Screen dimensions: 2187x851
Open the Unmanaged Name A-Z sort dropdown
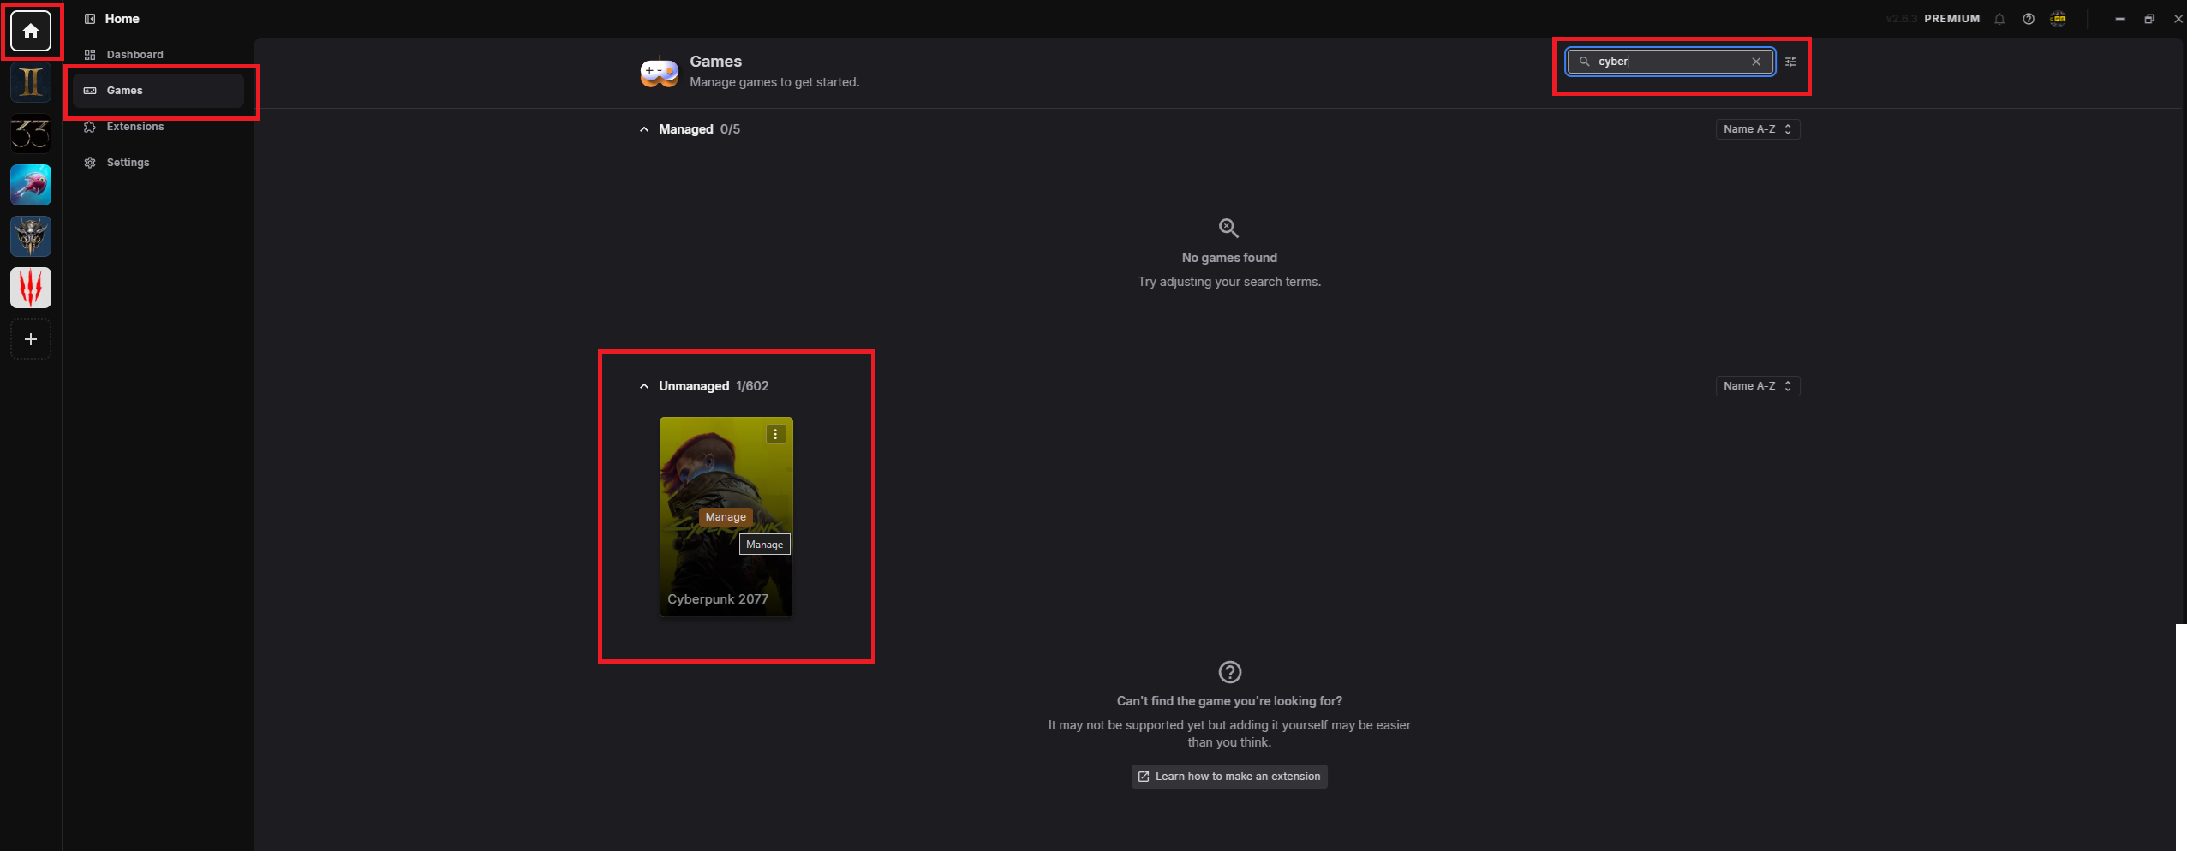point(1758,386)
